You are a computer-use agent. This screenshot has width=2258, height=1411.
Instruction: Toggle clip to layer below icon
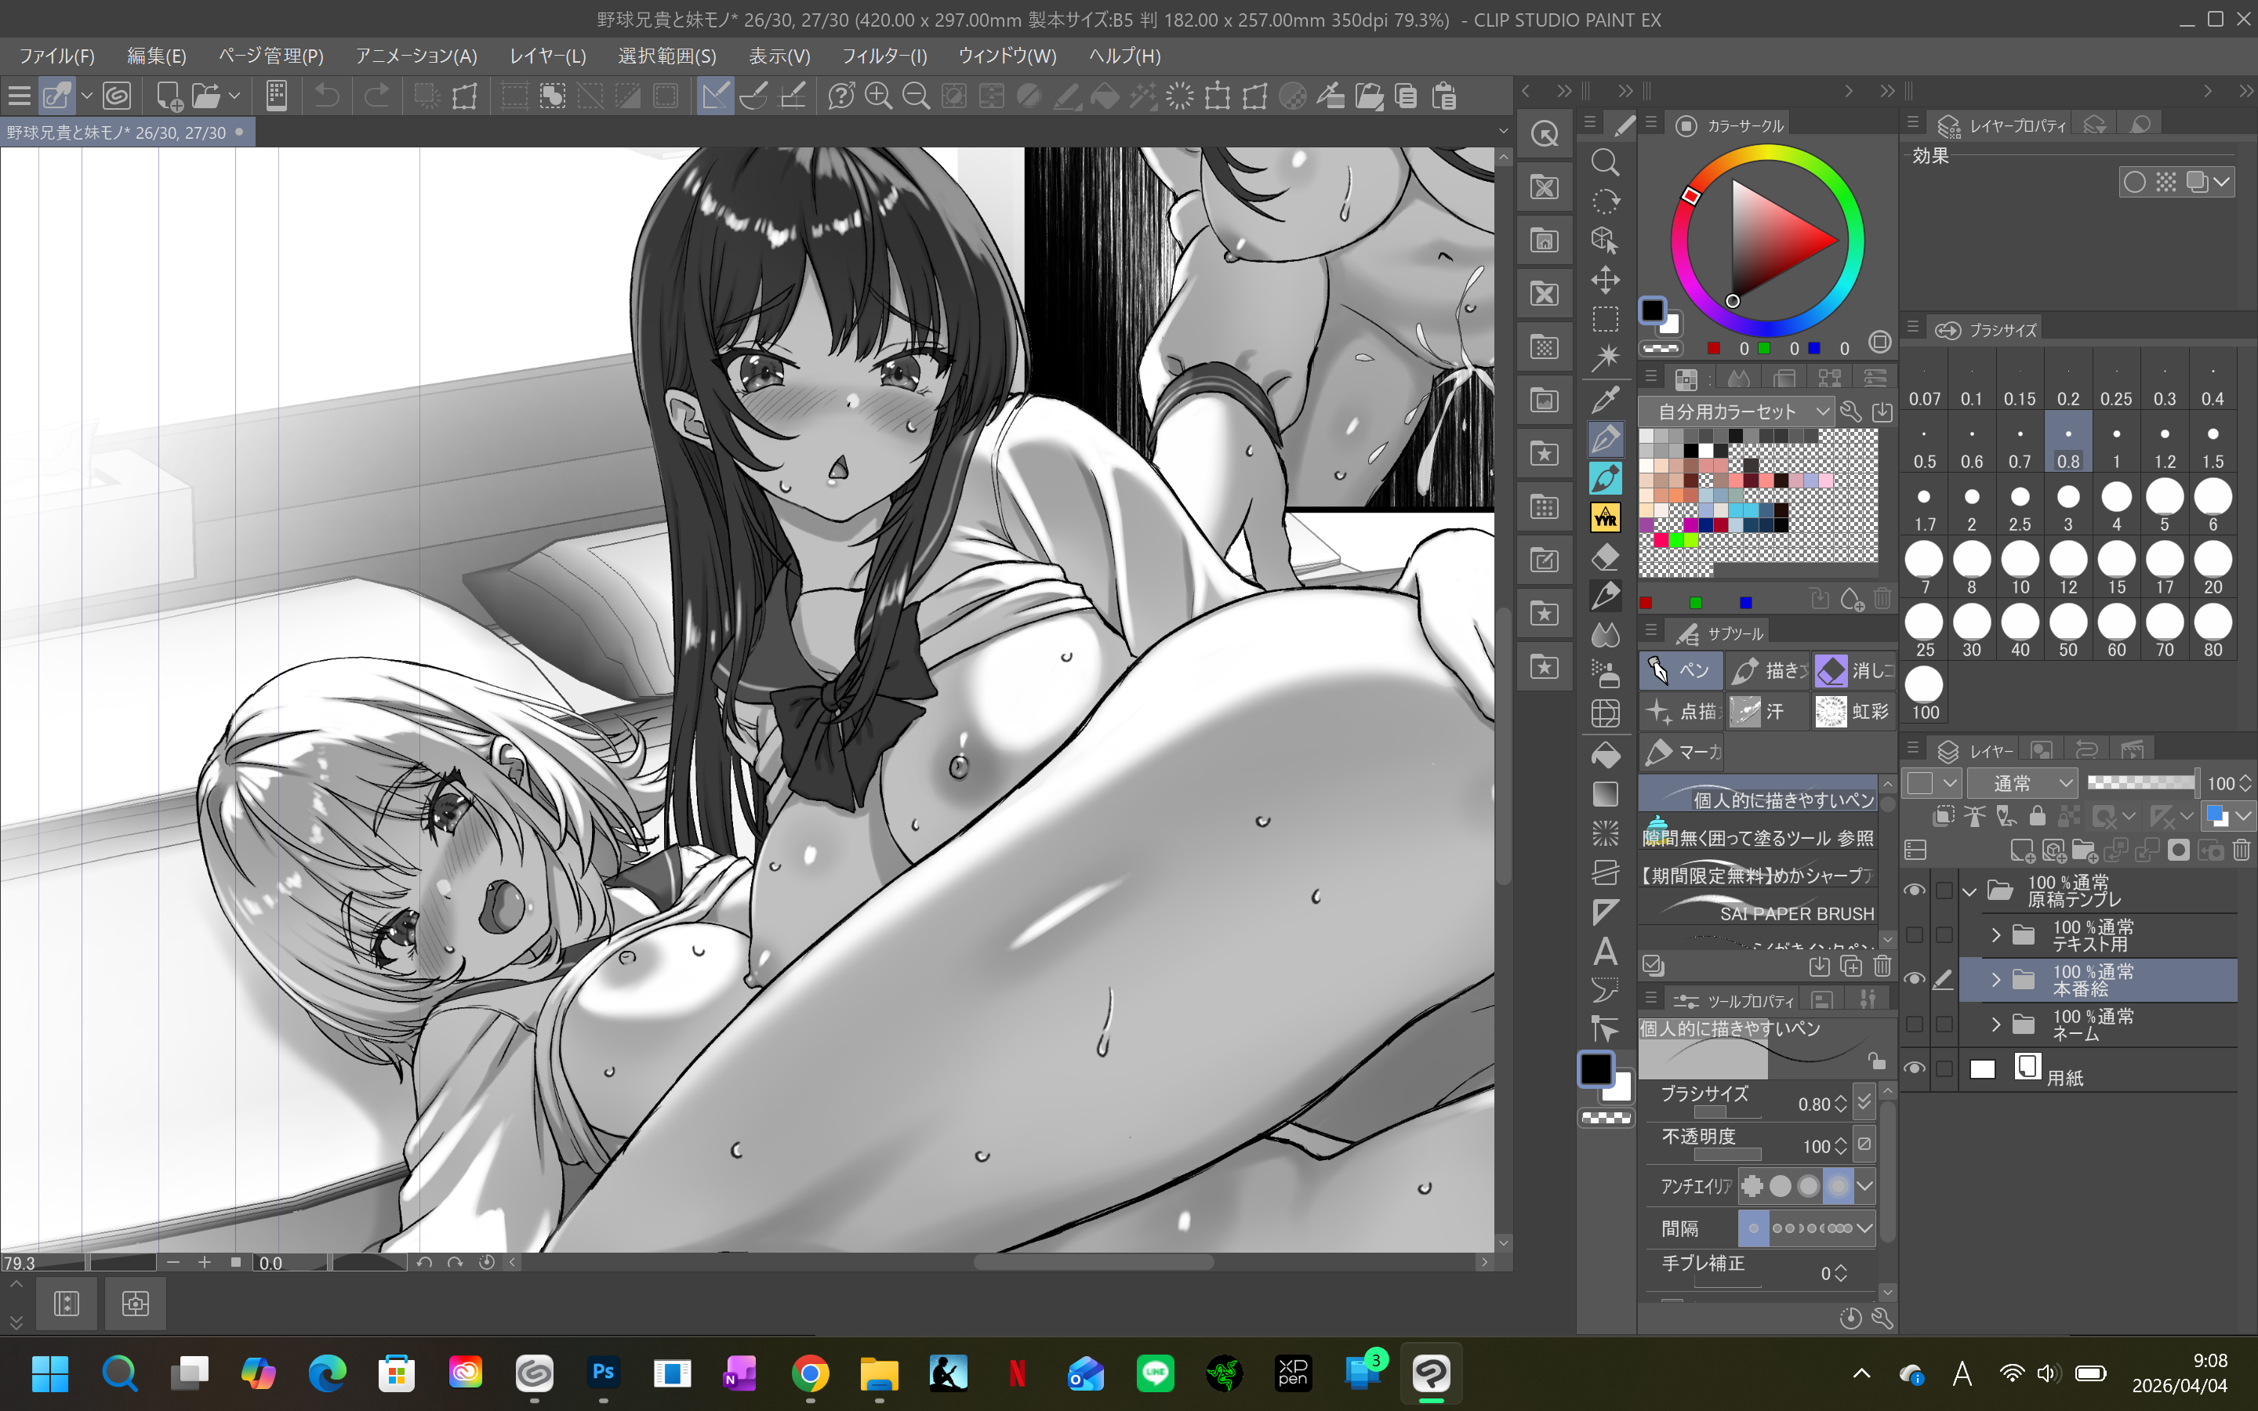1944,817
